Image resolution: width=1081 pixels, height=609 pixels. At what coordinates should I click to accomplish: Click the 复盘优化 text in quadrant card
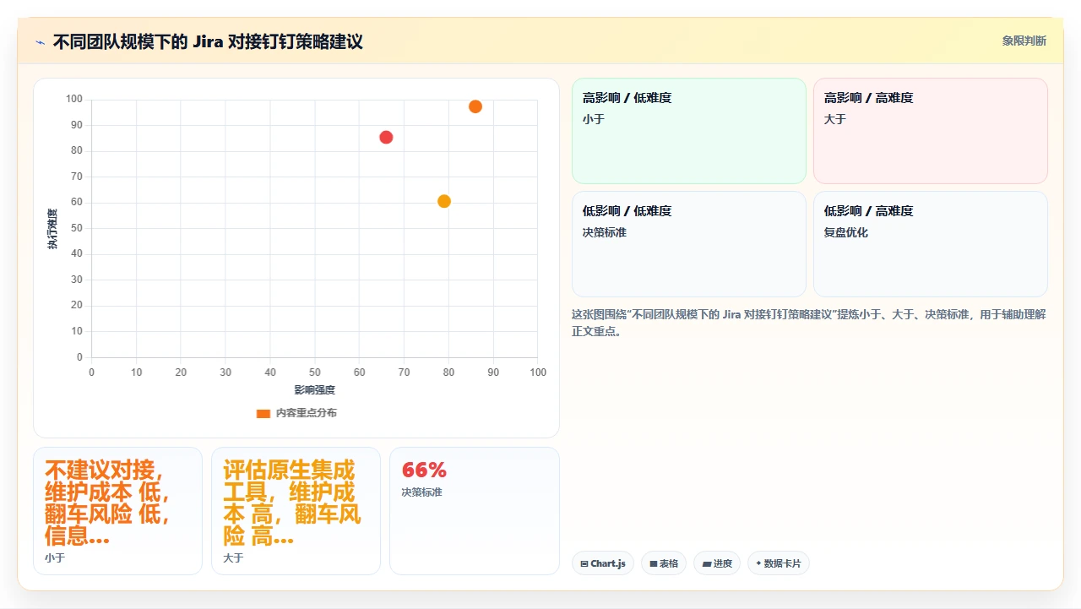pos(846,232)
